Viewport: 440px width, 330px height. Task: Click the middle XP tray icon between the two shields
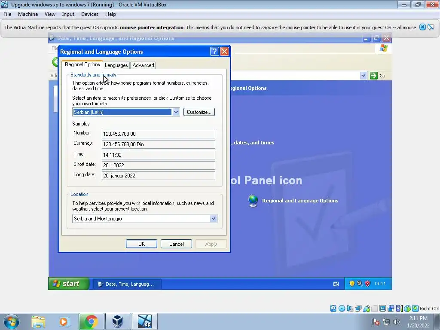point(360,284)
